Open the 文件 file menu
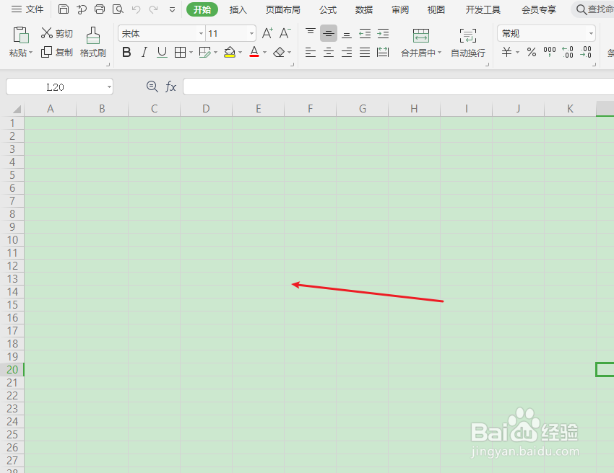This screenshot has height=473, width=614. (x=27, y=9)
